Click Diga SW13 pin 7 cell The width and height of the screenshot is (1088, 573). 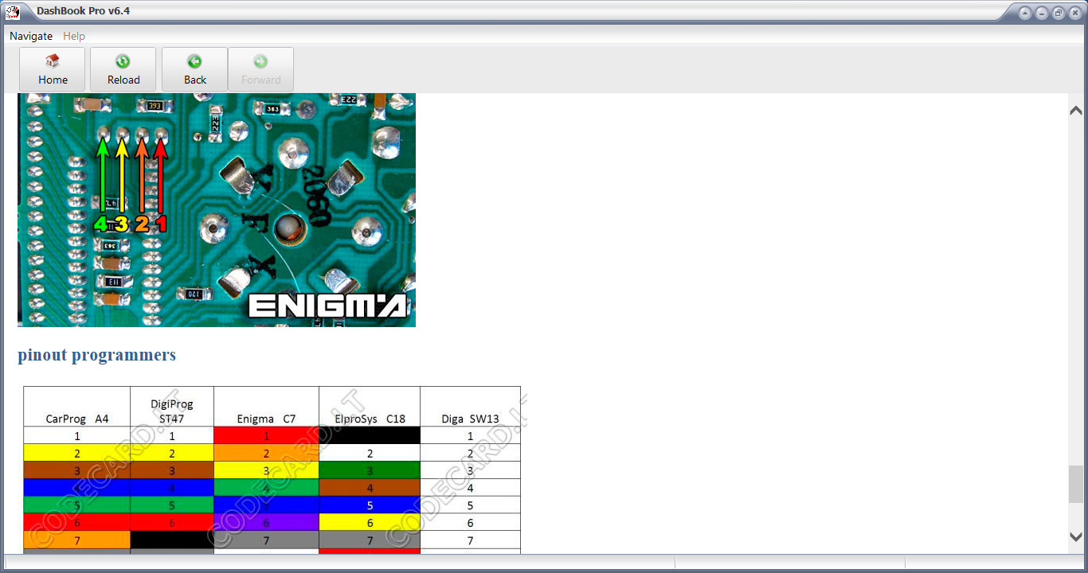pos(470,540)
